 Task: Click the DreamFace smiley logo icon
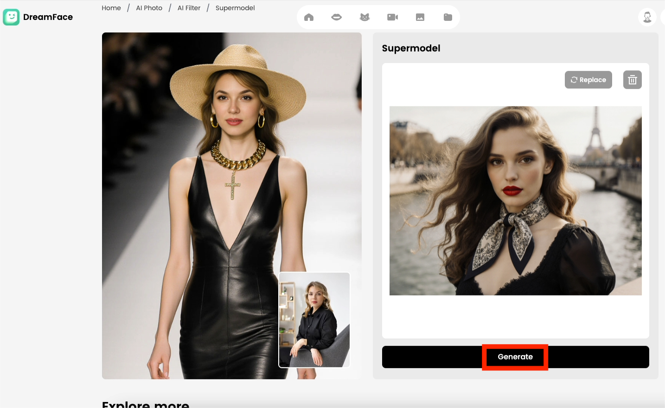pyautogui.click(x=11, y=17)
